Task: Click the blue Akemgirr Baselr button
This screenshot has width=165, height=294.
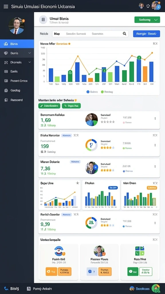Action: 146,34
